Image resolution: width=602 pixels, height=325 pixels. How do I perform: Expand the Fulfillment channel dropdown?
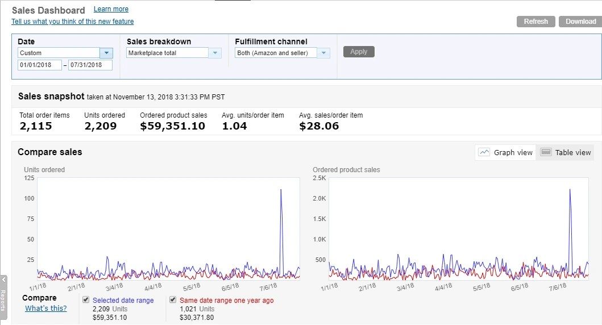pos(323,53)
